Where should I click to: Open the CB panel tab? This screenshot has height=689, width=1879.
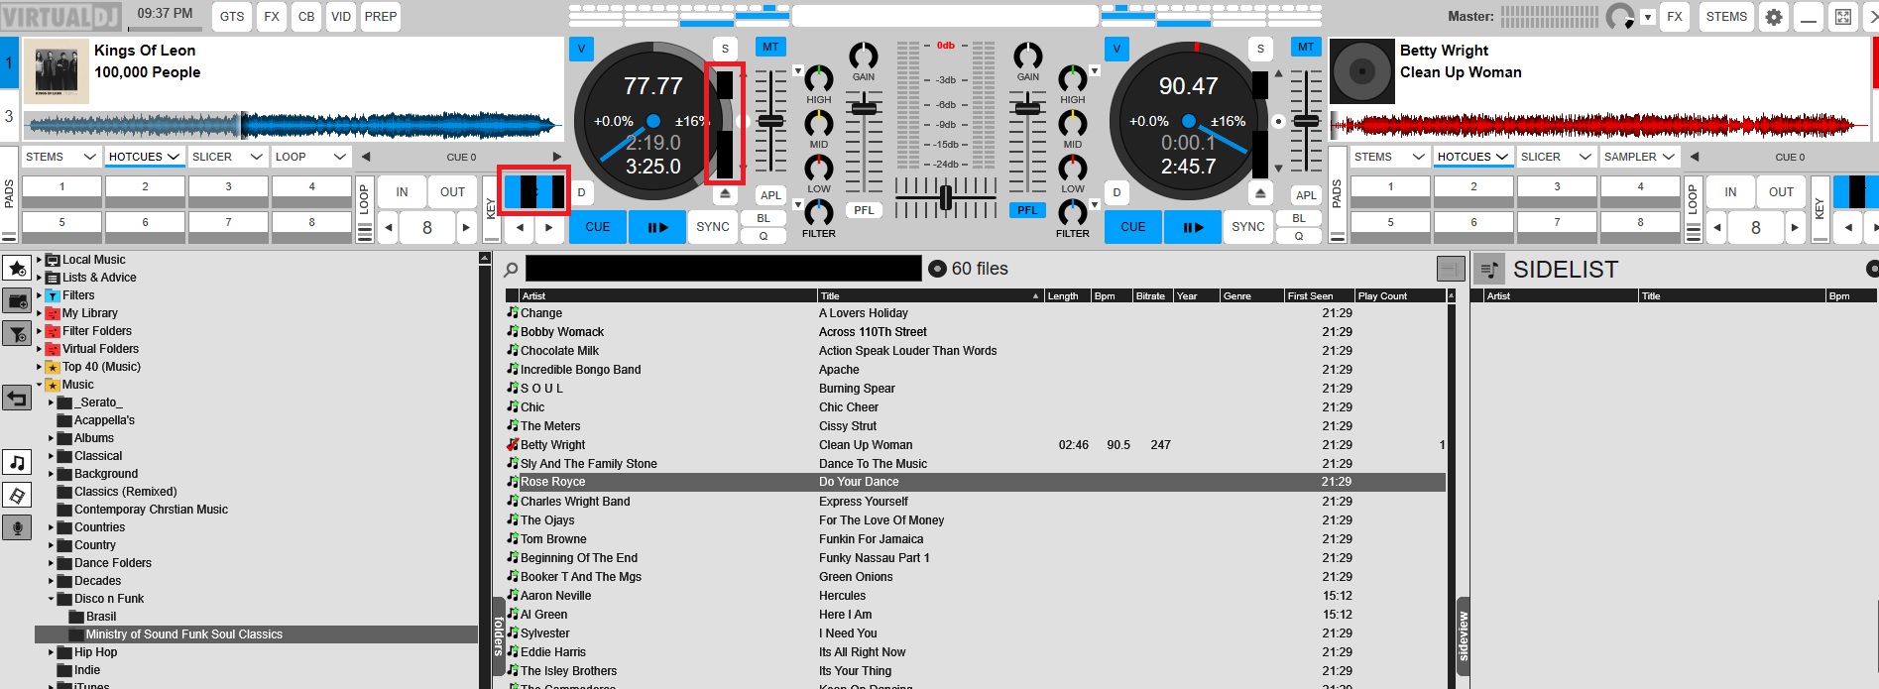pos(306,17)
